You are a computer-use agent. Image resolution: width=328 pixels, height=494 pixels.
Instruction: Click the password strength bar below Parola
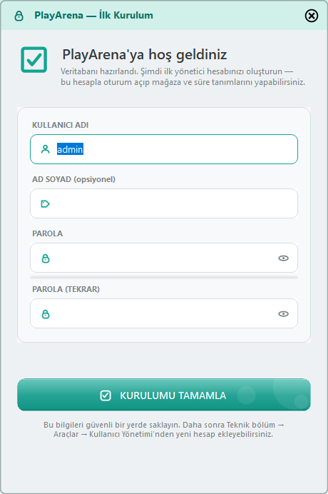(164, 277)
